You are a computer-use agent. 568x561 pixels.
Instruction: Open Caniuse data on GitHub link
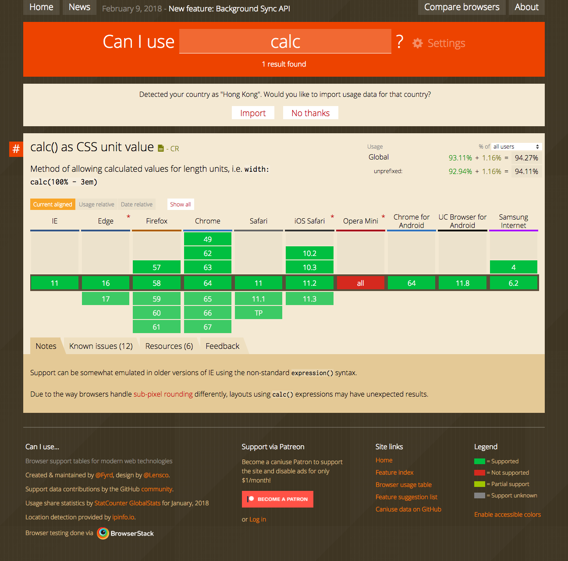[x=408, y=509]
